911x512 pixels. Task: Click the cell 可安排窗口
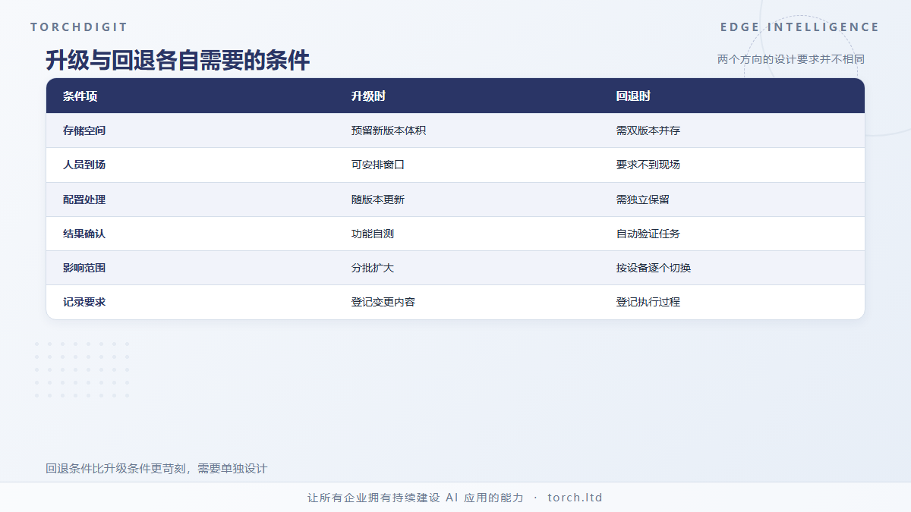[x=378, y=165]
